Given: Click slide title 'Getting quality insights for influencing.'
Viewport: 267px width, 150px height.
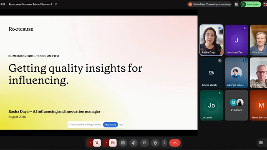Looking at the screenshot, I should (76, 74).
